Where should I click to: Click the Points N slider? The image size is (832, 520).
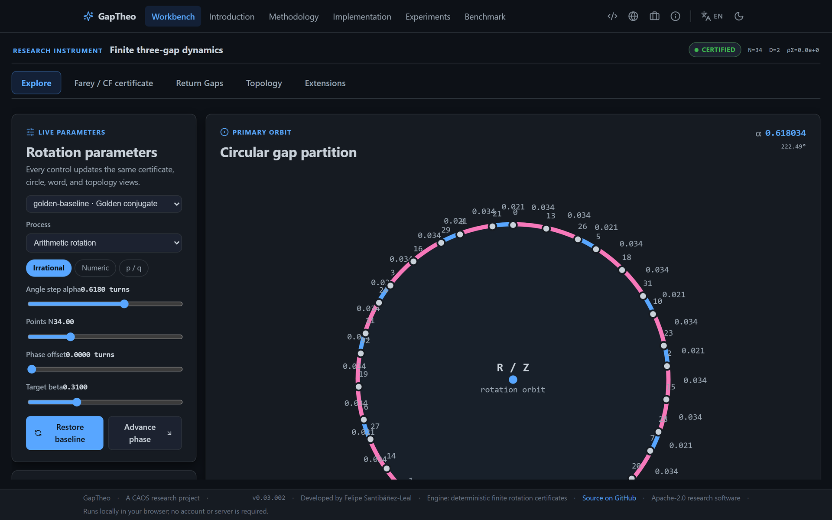click(x=104, y=337)
